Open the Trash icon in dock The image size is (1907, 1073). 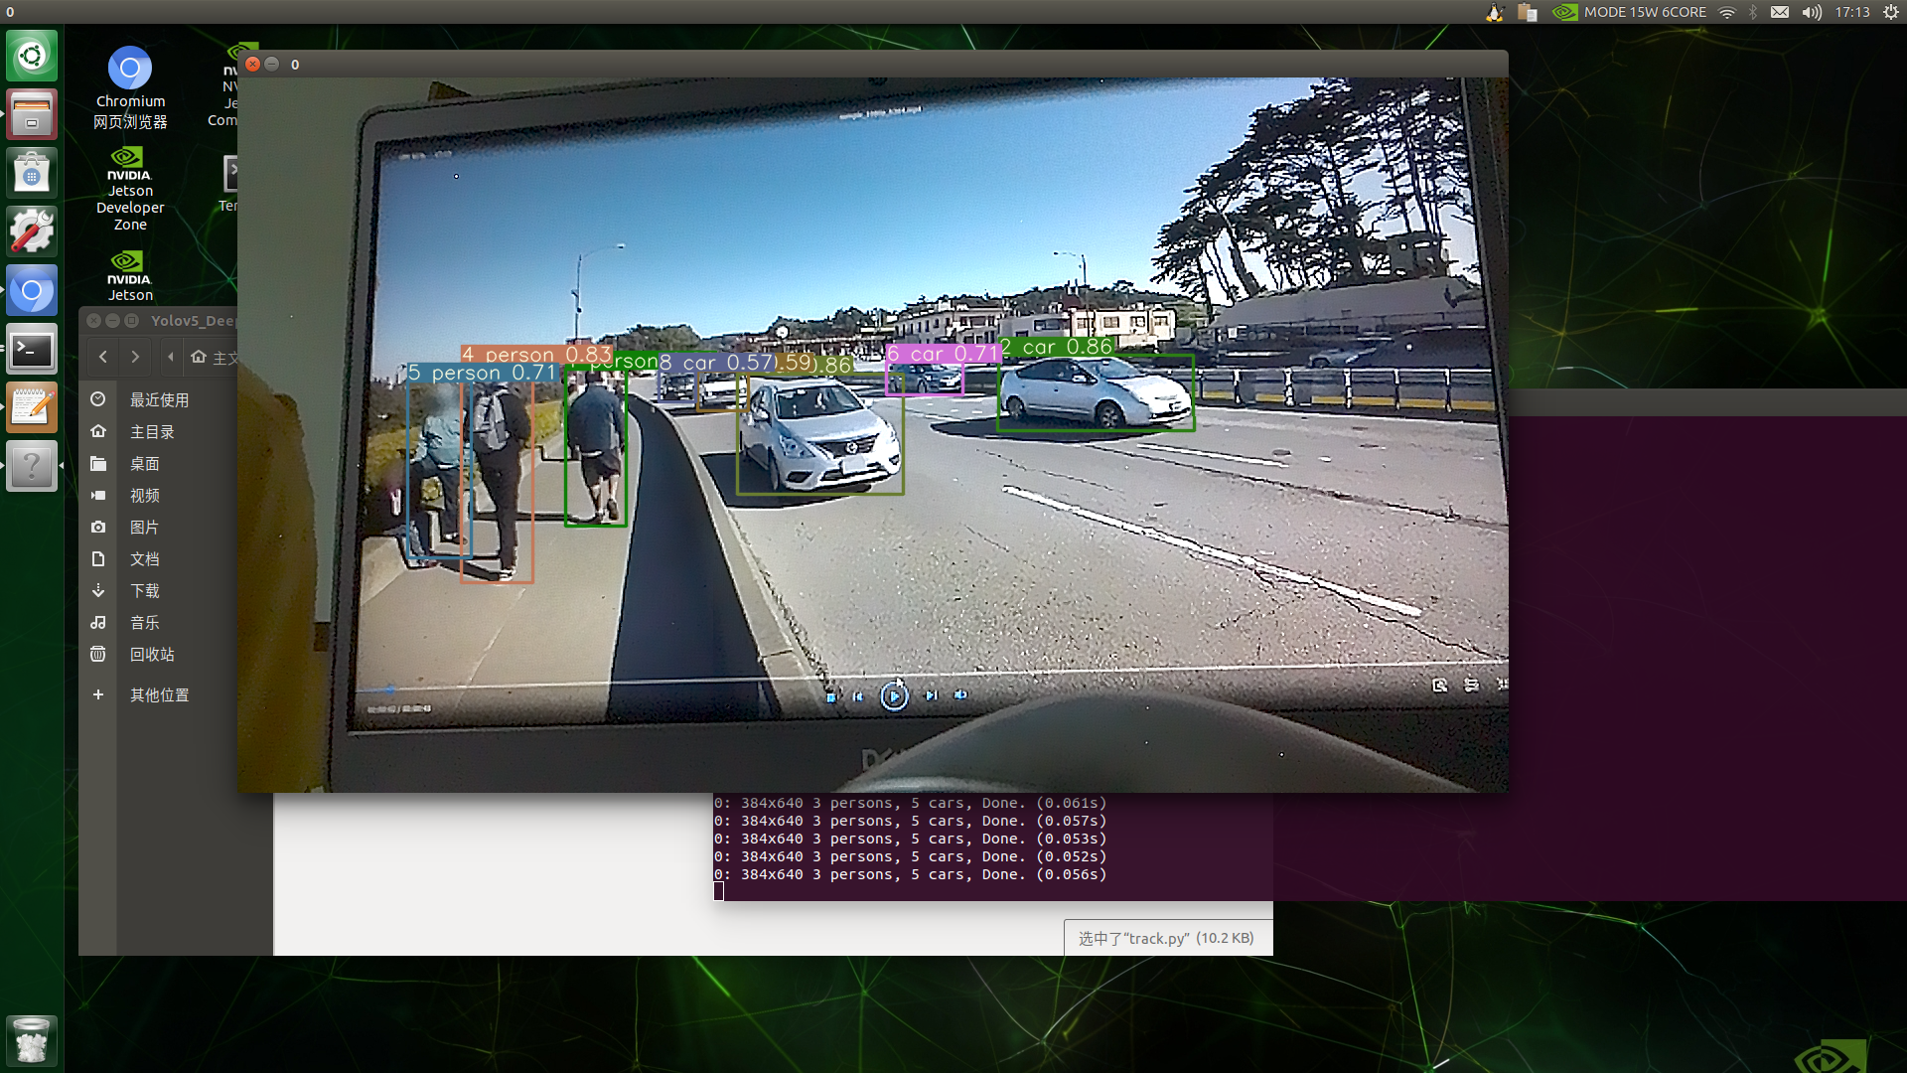click(32, 1040)
